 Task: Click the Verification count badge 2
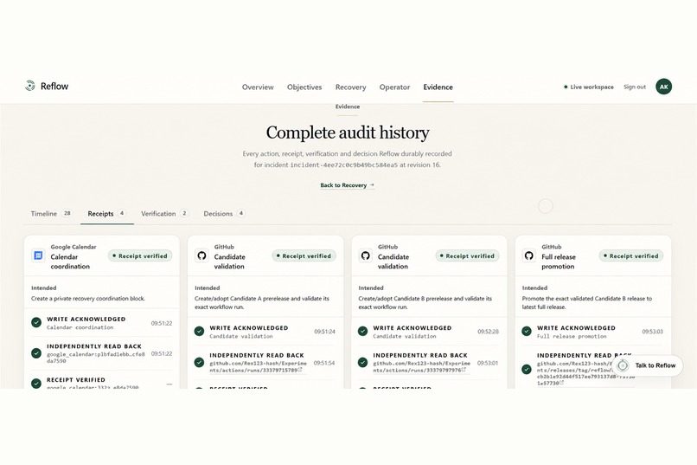pos(184,213)
